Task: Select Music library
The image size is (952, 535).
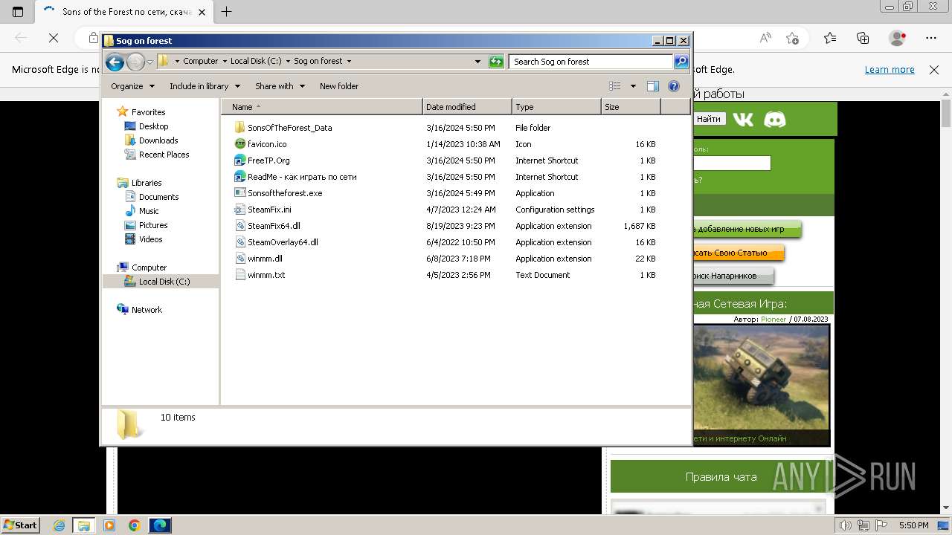Action: pos(149,211)
